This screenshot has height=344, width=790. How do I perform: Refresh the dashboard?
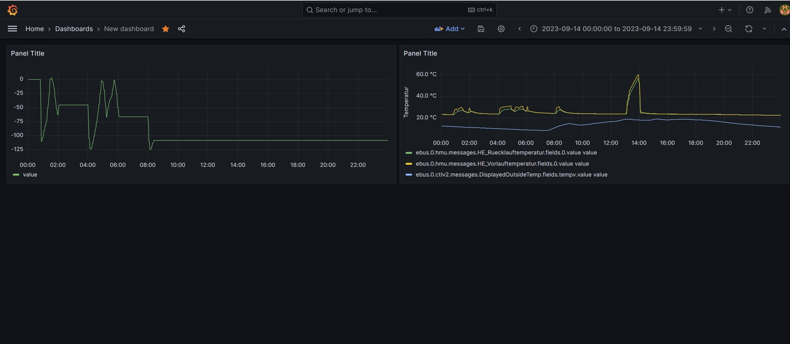(748, 29)
